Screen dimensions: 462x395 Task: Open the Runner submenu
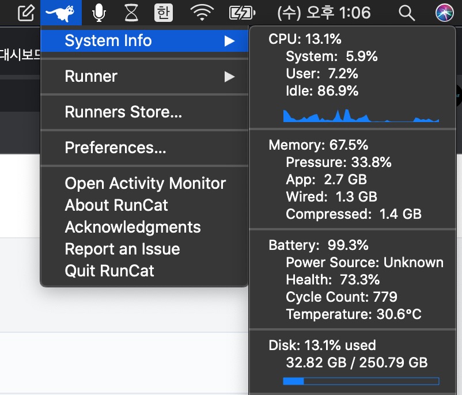click(x=145, y=76)
